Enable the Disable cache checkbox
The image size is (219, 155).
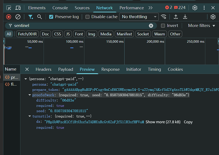[x=87, y=17]
